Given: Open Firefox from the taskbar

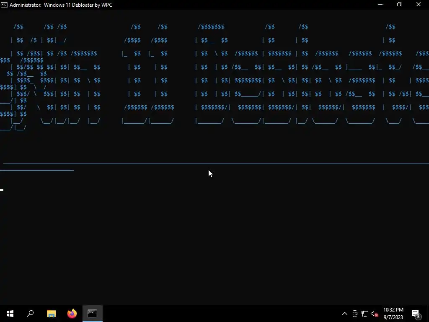Looking at the screenshot, I should (72, 314).
